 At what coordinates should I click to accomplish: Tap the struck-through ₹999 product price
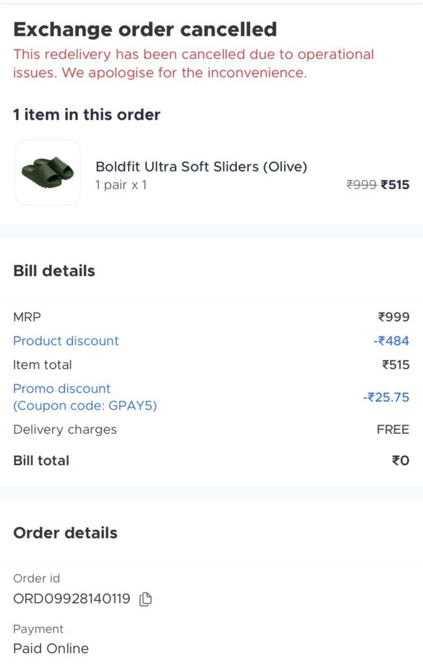pyautogui.click(x=361, y=185)
